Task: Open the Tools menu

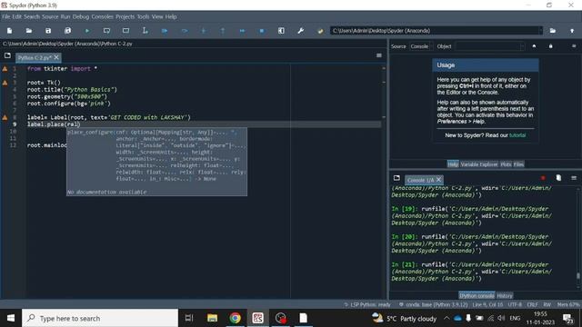Action: click(144, 16)
